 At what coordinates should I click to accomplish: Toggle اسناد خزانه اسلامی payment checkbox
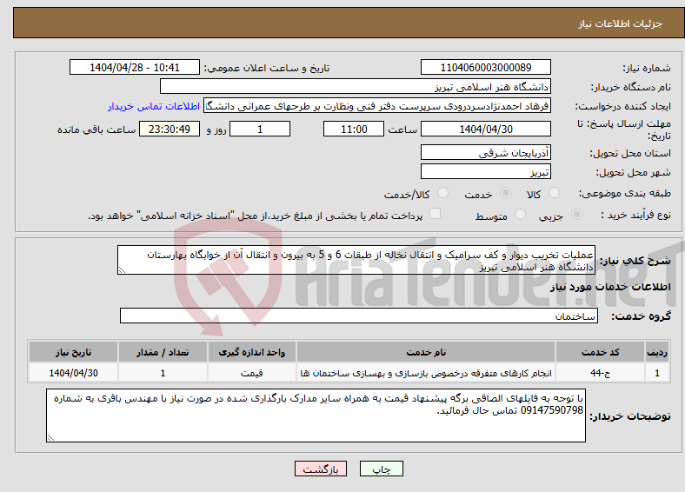tap(435, 213)
